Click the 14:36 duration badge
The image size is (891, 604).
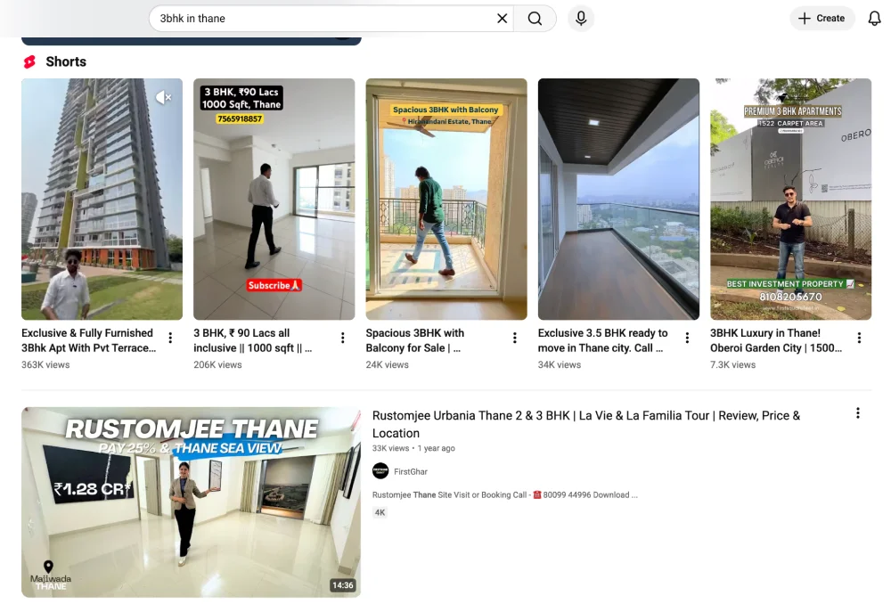pyautogui.click(x=343, y=584)
